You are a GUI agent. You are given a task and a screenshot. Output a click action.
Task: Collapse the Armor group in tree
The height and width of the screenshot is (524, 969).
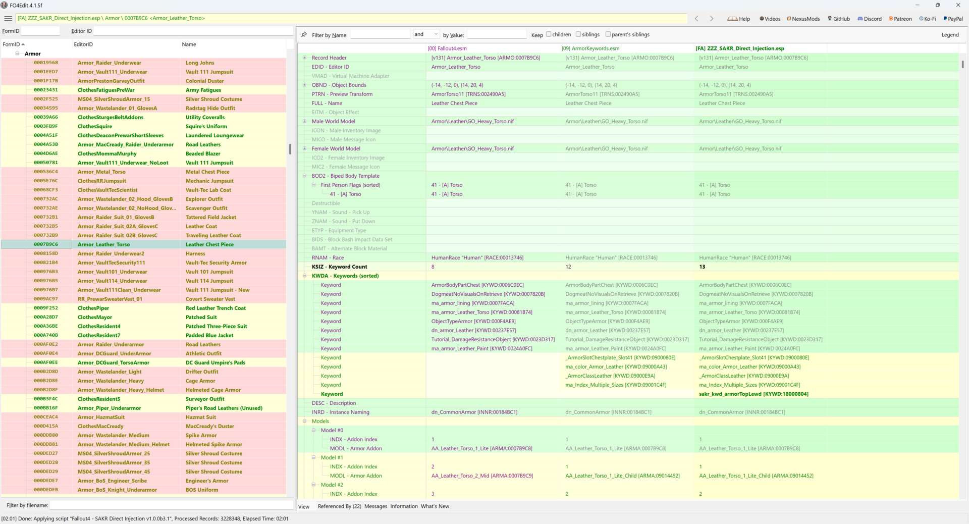tap(17, 54)
